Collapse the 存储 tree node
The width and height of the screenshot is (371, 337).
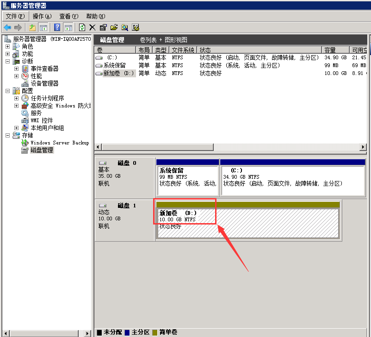point(7,136)
